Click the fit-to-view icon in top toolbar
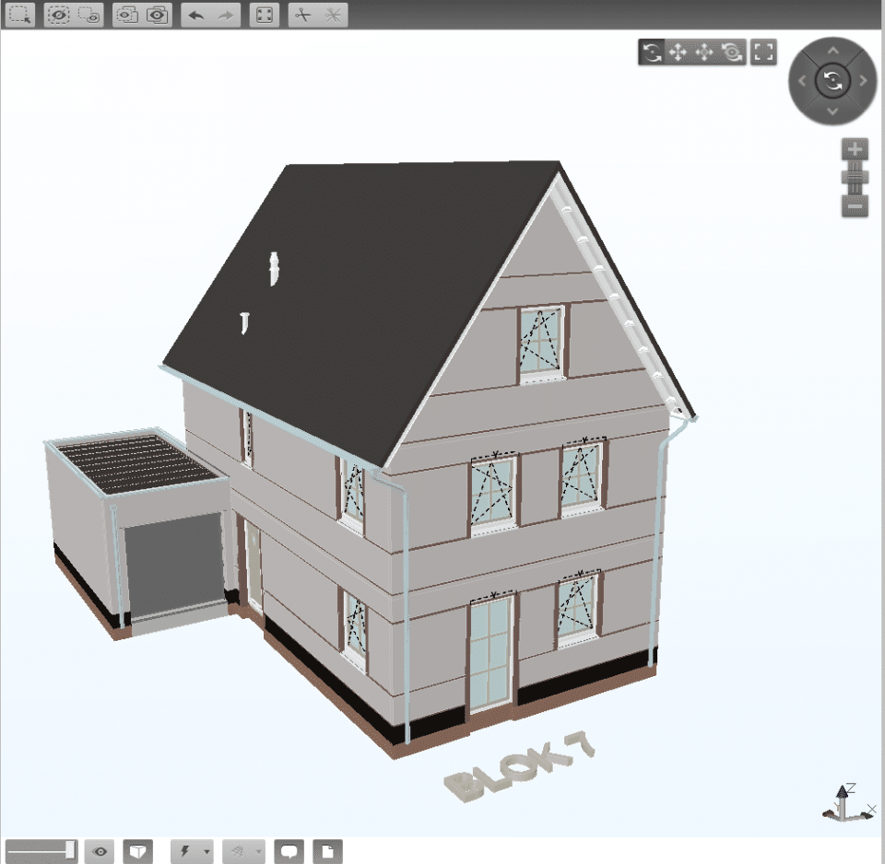Screen dimensions: 885x864 pyautogui.click(x=265, y=15)
